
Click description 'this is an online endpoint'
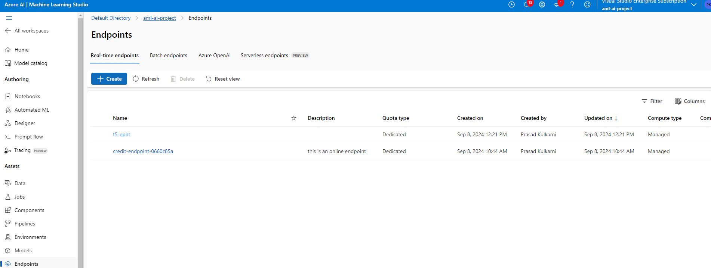337,151
